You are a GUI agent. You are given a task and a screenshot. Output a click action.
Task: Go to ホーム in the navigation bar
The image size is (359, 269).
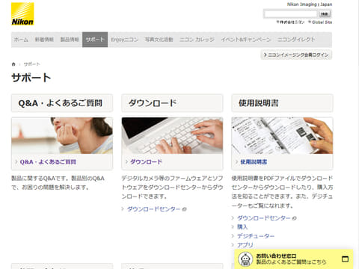coord(21,40)
